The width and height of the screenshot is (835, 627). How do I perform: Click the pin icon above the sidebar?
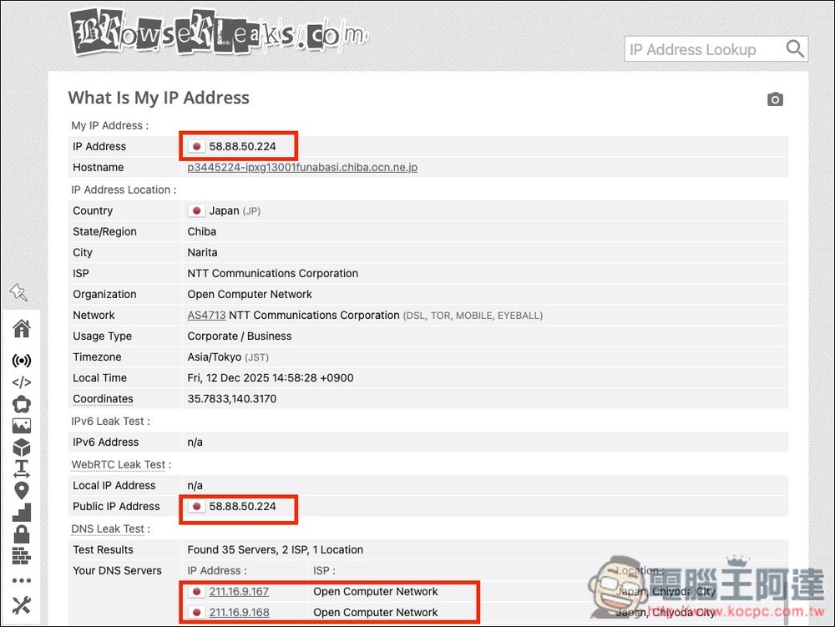click(x=18, y=292)
